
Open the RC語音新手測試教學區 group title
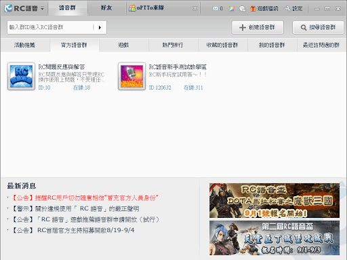[x=178, y=67]
